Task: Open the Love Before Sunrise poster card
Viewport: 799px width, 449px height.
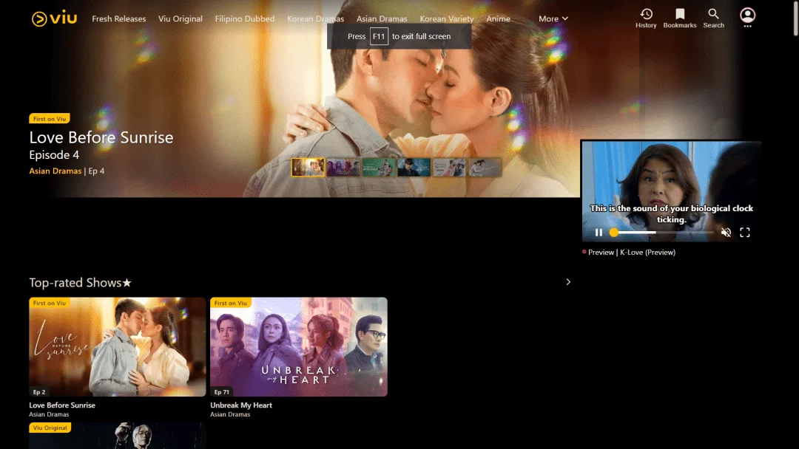Action: pyautogui.click(x=117, y=347)
